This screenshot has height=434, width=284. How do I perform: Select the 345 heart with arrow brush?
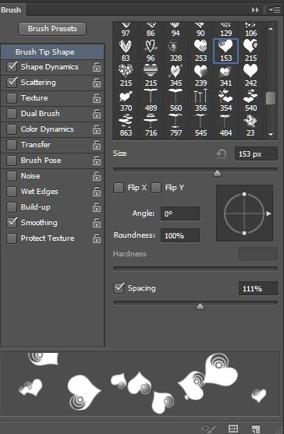coord(176,75)
